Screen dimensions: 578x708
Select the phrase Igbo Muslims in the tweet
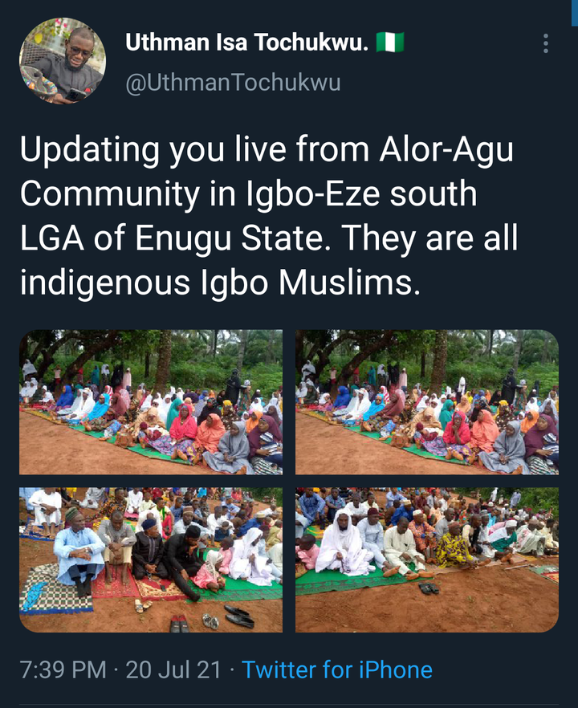307,283
